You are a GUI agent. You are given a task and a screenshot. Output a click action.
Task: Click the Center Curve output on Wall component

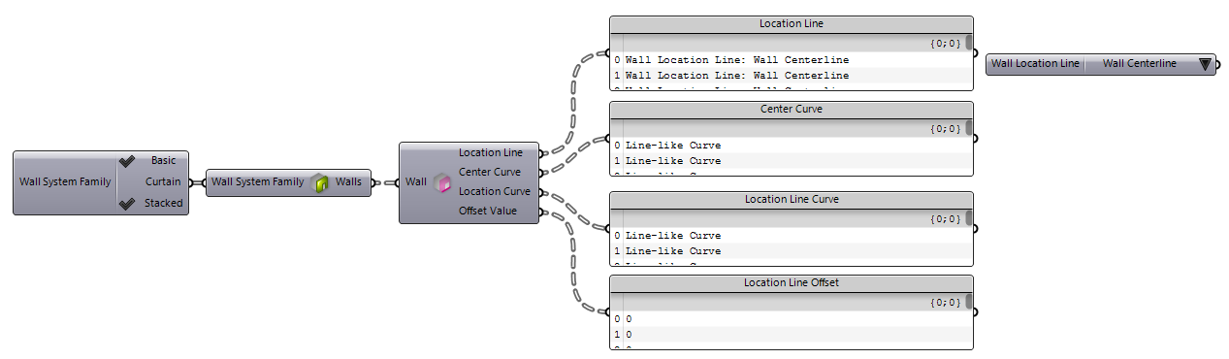point(490,172)
